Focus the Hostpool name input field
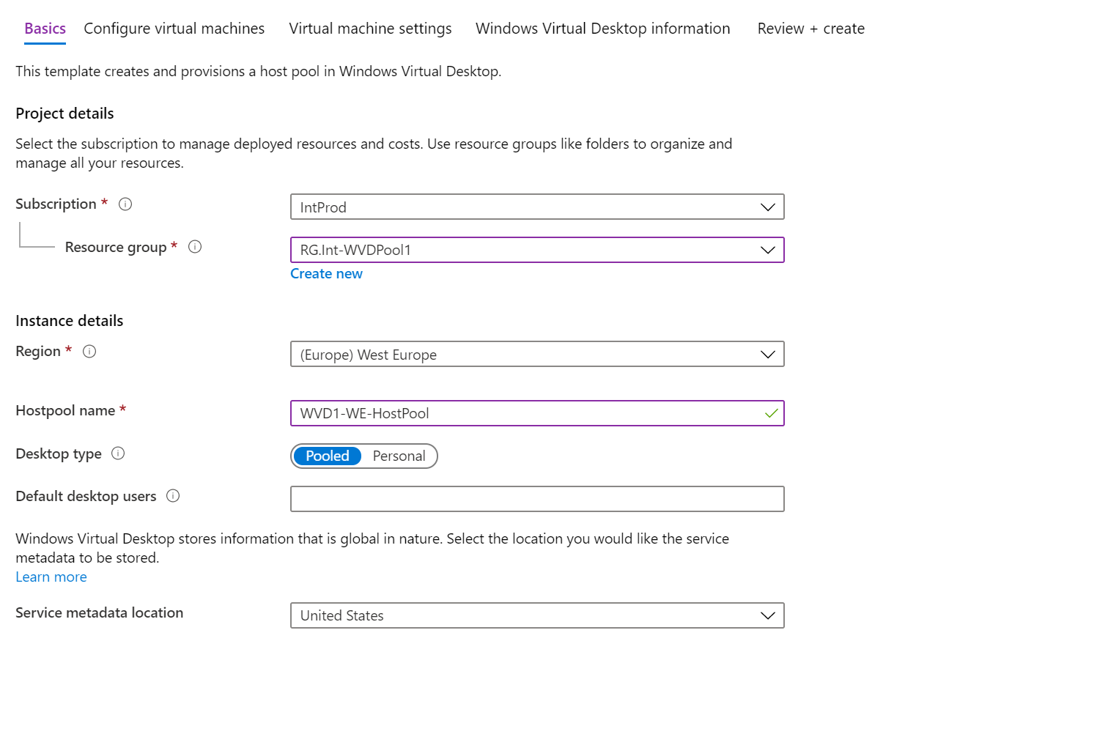Viewport: 1108px width, 737px height. pyautogui.click(x=537, y=413)
